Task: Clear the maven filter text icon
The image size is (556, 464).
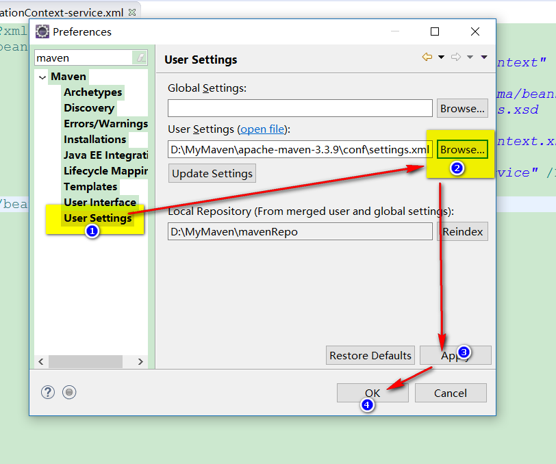Action: click(140, 57)
